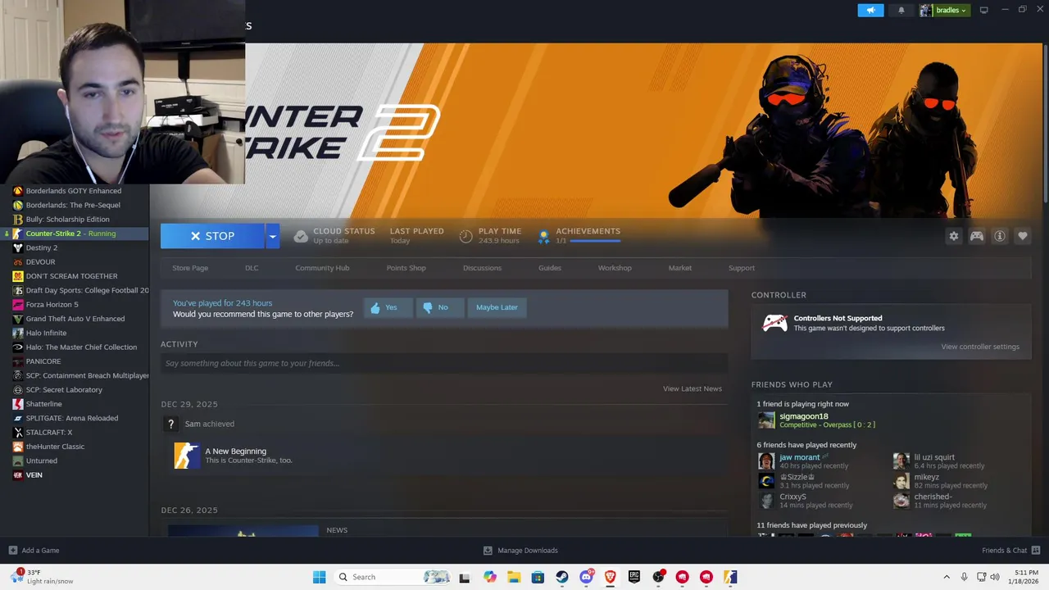
Task: Select Bully: Scholarship Edition in library
Action: (x=67, y=220)
